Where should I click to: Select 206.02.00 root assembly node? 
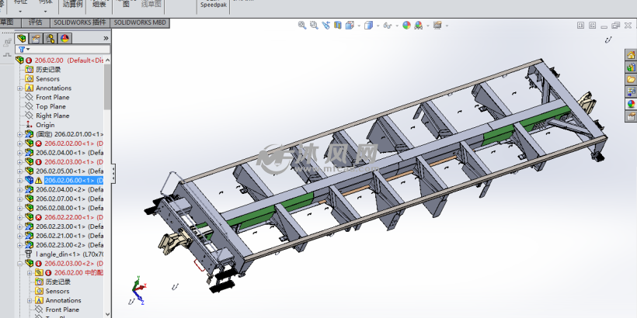[69, 60]
